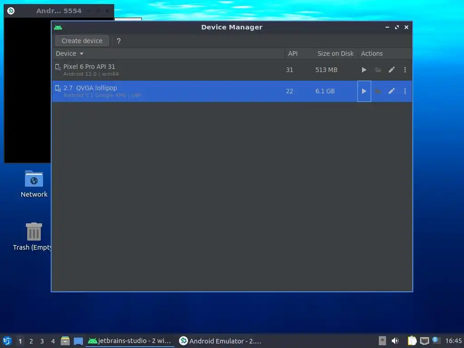This screenshot has width=464, height=348.
Task: Click the 6.1 GB size value
Action: click(x=325, y=91)
